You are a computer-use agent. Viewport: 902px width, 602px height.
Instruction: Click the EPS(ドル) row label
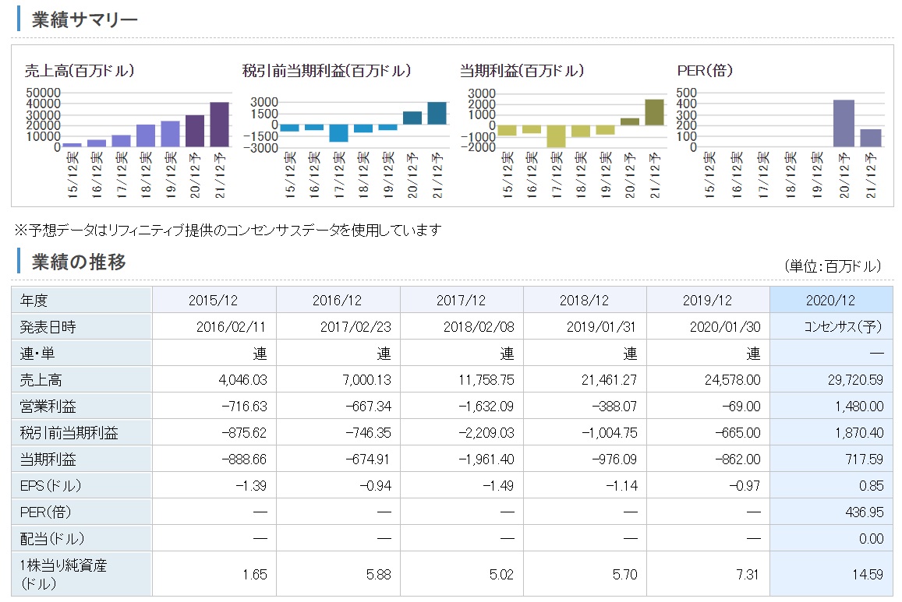[x=82, y=485]
